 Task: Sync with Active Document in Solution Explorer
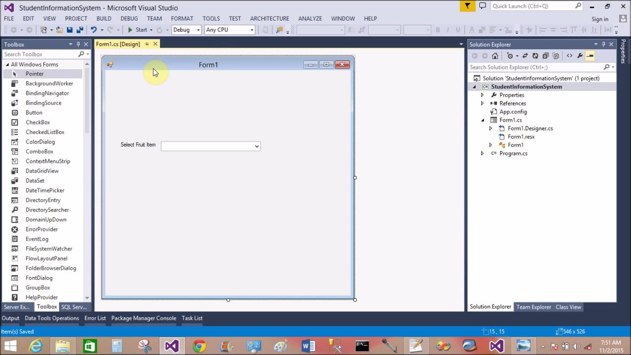point(525,56)
